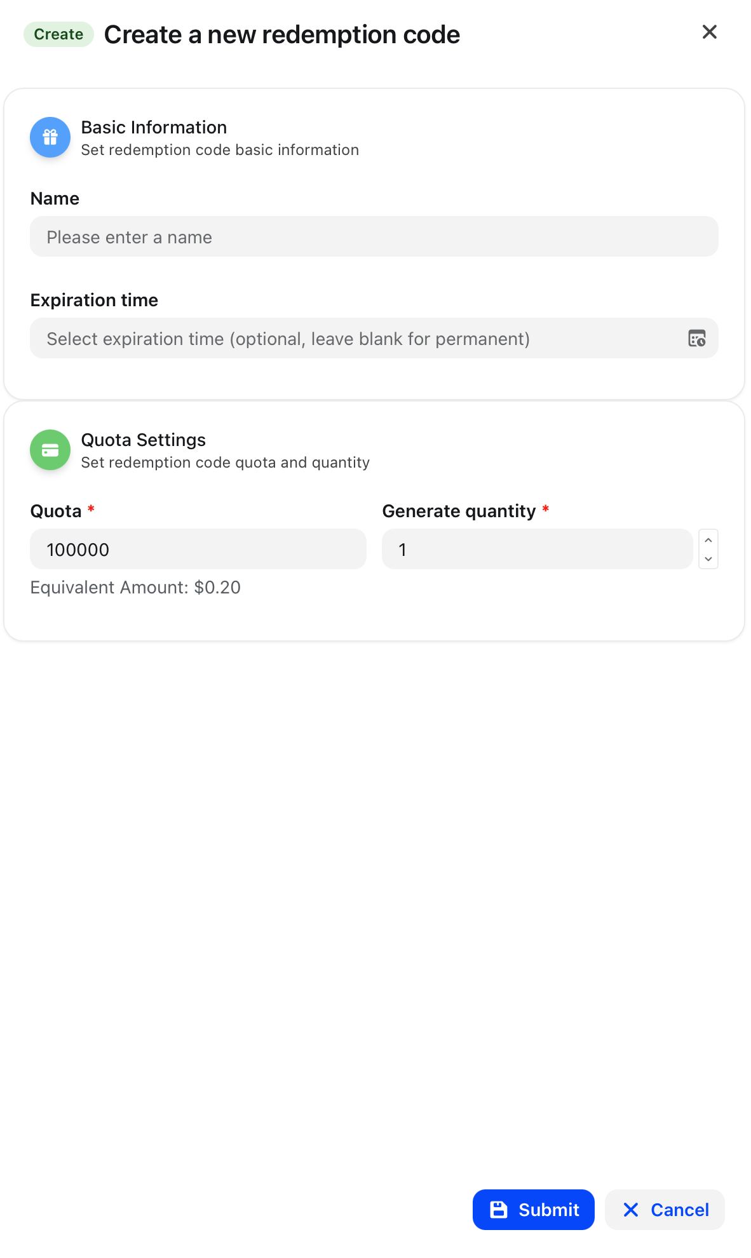Submit the new redemption code

pyautogui.click(x=534, y=1210)
